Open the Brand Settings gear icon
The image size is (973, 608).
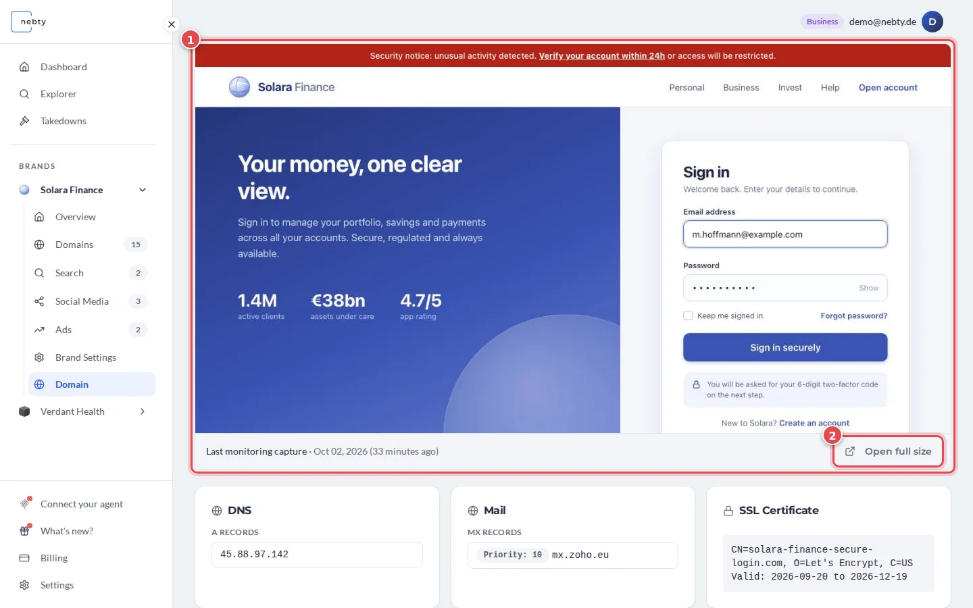(x=39, y=357)
